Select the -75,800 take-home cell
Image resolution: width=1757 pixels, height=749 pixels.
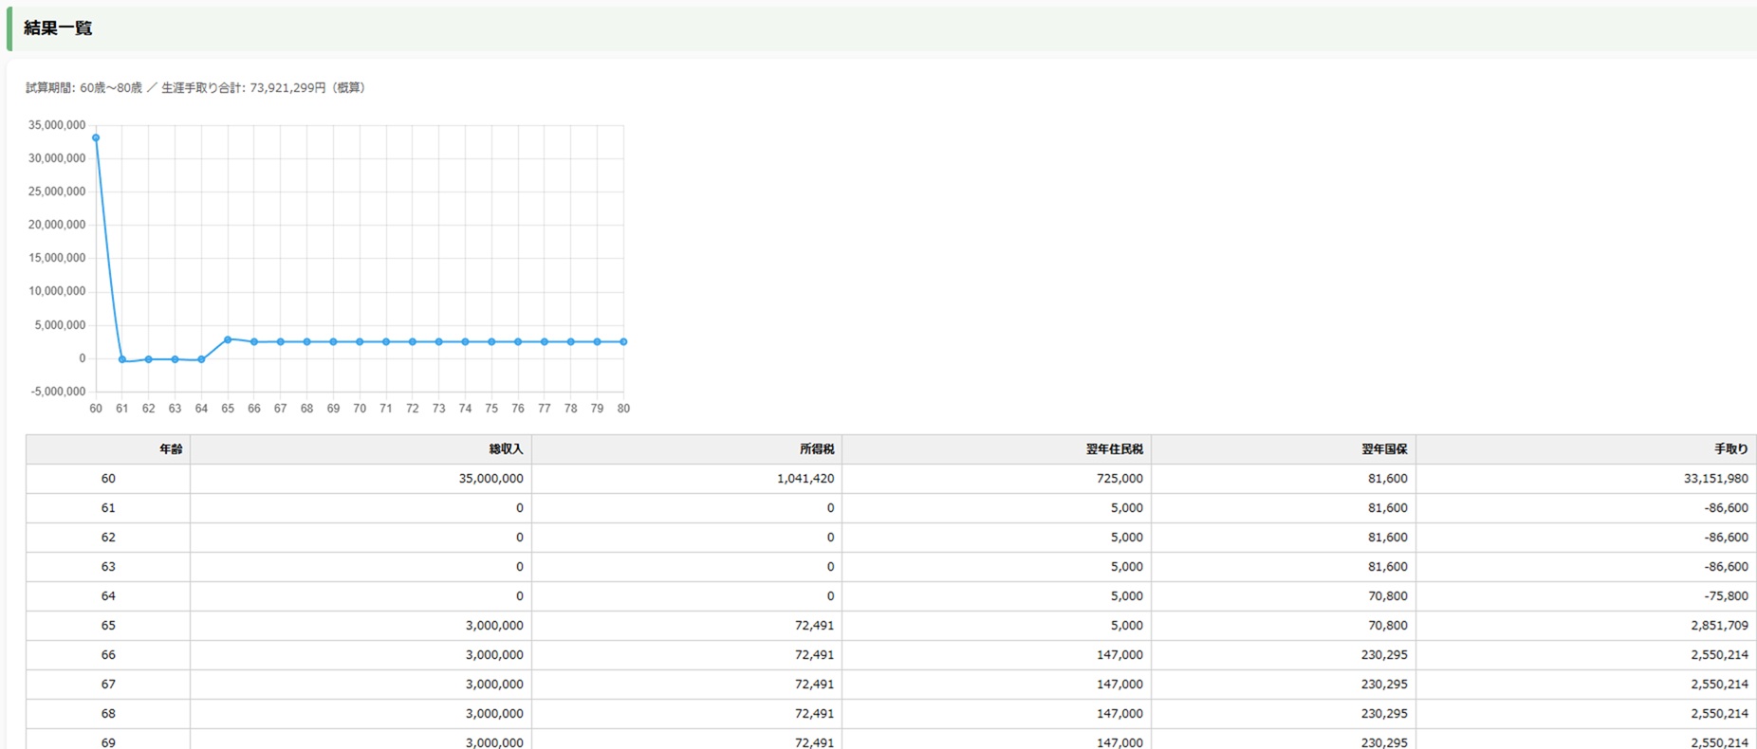pyautogui.click(x=1726, y=596)
